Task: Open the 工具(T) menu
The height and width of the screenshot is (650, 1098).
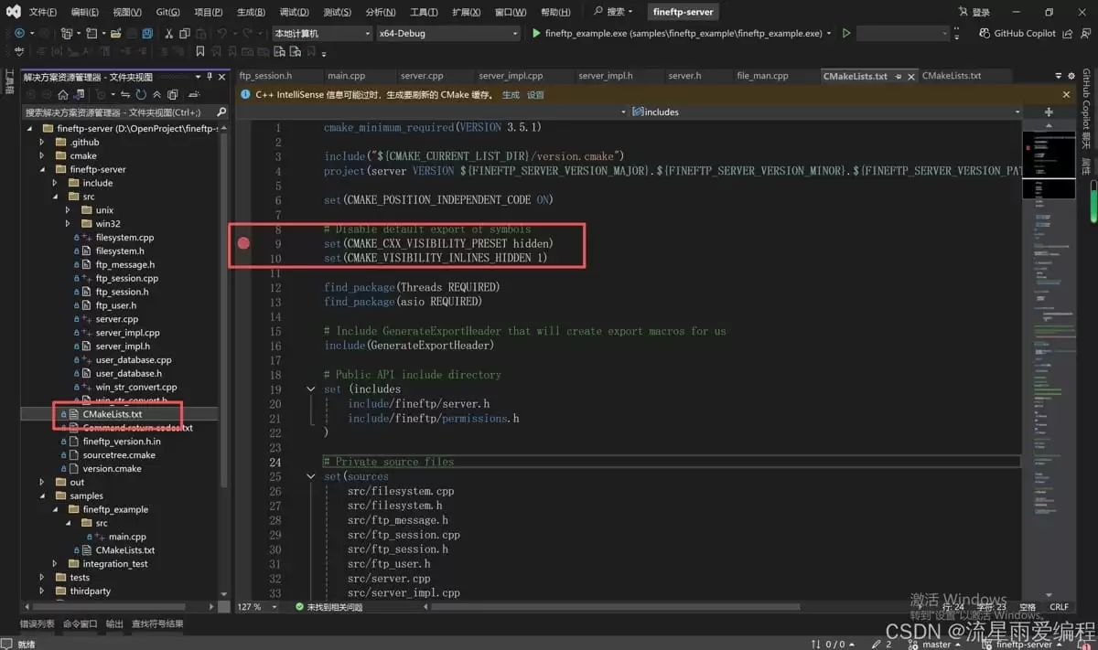Action: (423, 12)
